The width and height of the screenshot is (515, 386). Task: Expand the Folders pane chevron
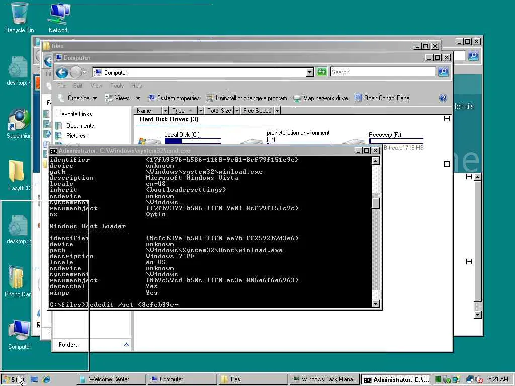click(x=126, y=344)
